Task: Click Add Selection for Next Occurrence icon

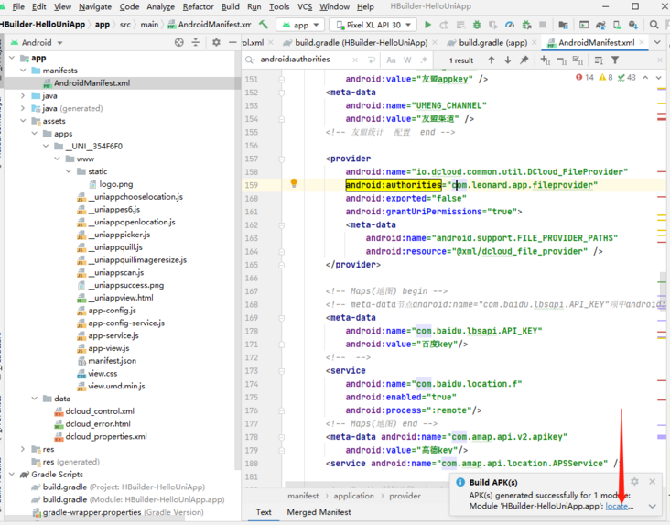Action: (546, 60)
